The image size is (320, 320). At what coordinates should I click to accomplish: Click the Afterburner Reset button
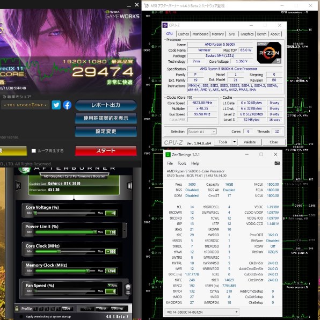tap(102, 309)
